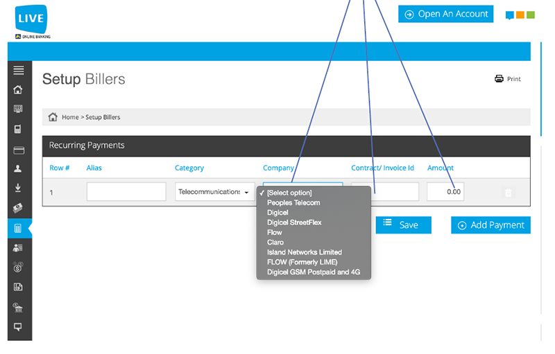Image resolution: width=555 pixels, height=354 pixels.
Task: Select Island Networks Limited option
Action: pos(305,252)
